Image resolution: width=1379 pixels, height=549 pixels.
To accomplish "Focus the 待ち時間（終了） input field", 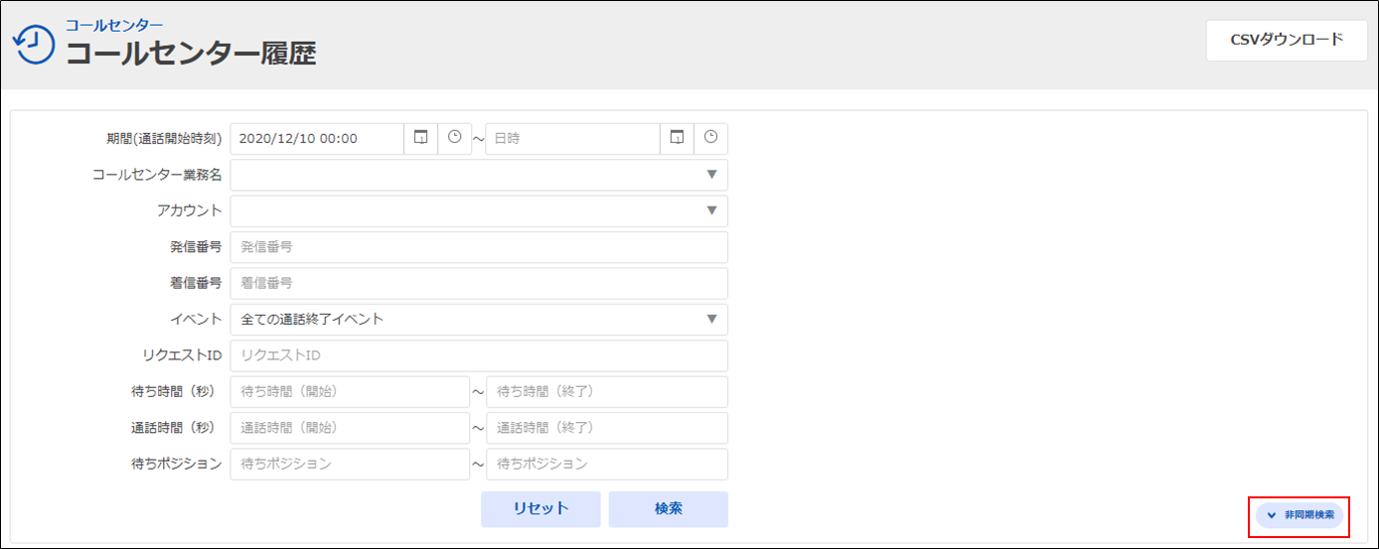I will 607,392.
